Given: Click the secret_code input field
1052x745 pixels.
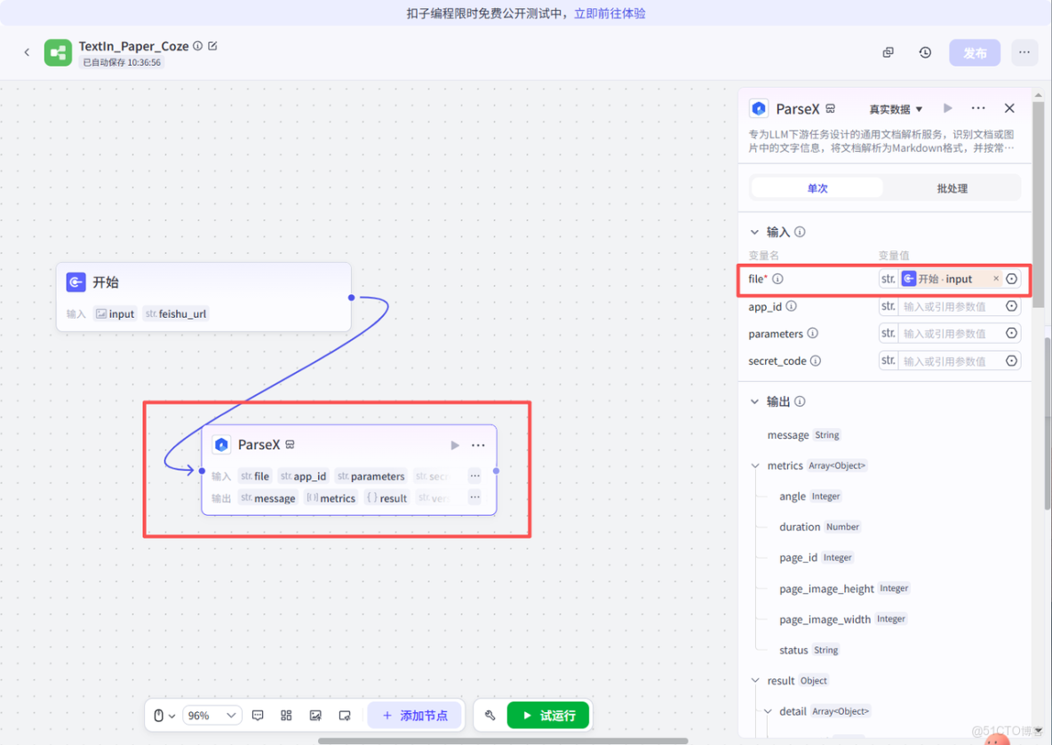Looking at the screenshot, I should (946, 361).
